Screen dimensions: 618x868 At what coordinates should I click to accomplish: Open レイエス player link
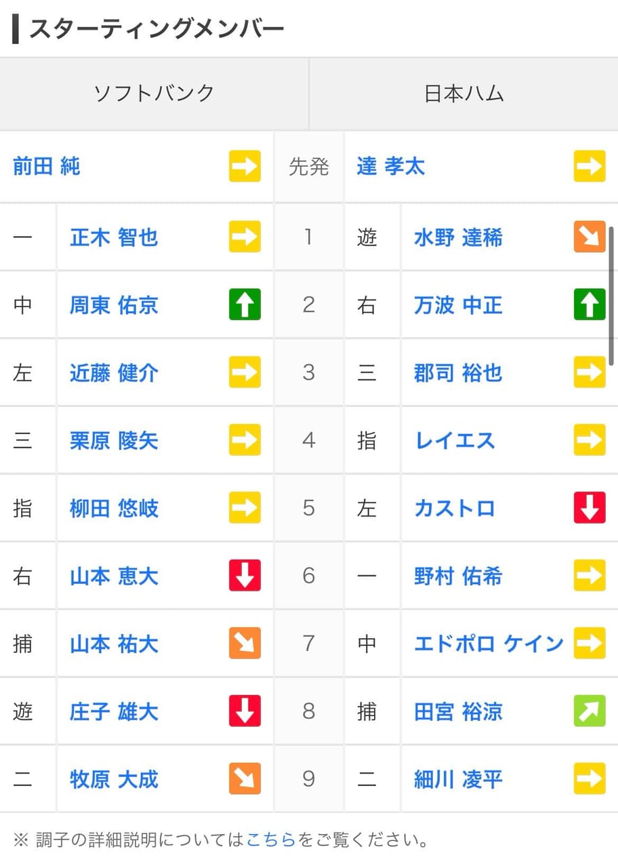click(454, 441)
